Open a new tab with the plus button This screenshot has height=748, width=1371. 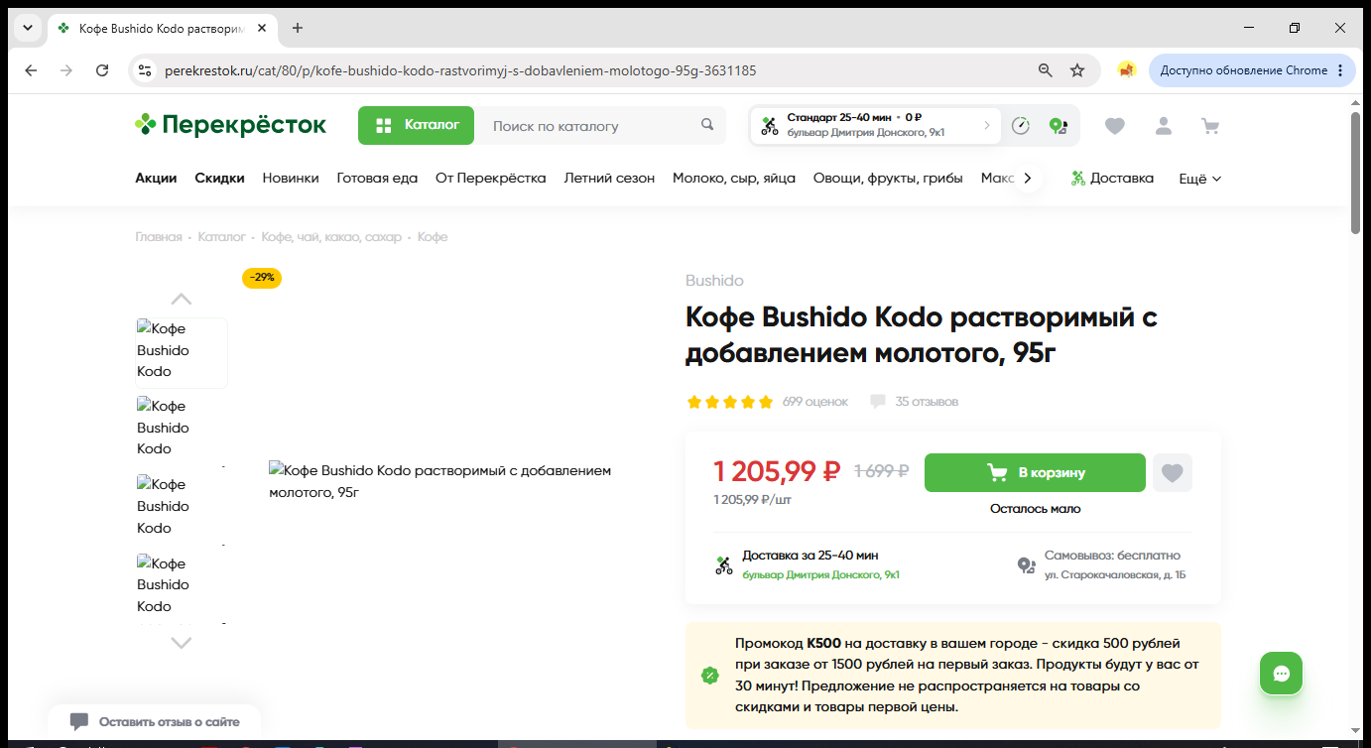[x=298, y=28]
